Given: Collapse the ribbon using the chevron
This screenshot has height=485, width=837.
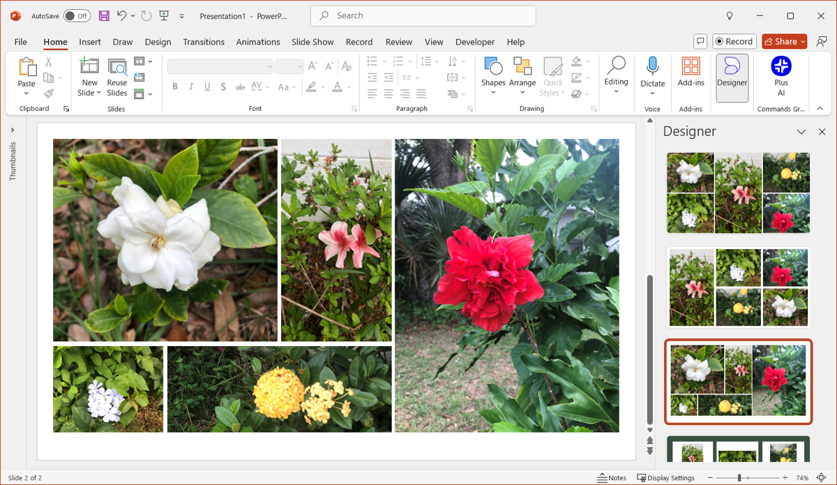Looking at the screenshot, I should (x=820, y=109).
